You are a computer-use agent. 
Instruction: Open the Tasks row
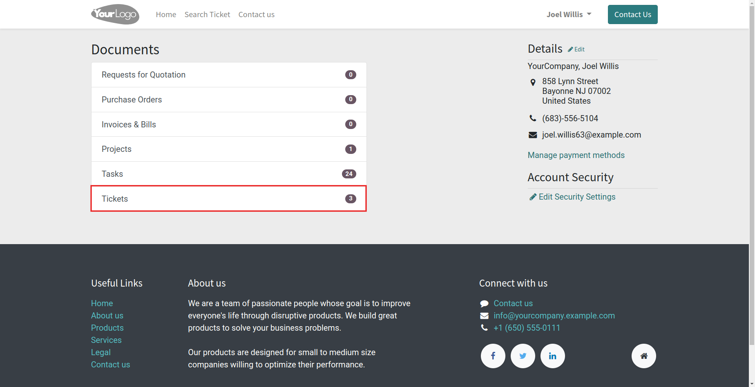click(x=229, y=174)
